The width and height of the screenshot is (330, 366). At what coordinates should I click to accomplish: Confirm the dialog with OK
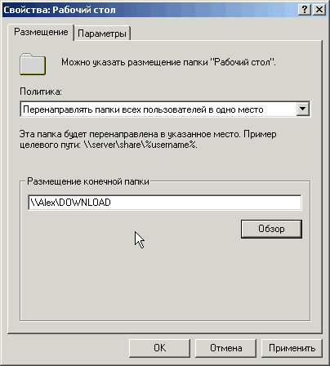(x=159, y=348)
